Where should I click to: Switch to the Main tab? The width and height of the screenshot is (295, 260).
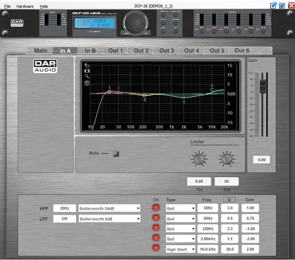40,51
